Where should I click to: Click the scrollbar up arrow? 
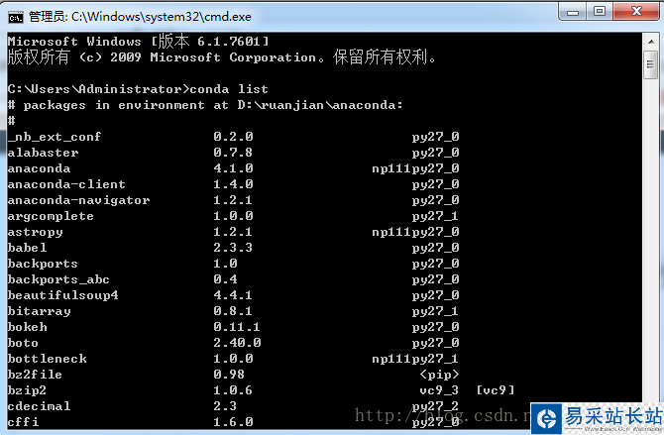coord(650,42)
